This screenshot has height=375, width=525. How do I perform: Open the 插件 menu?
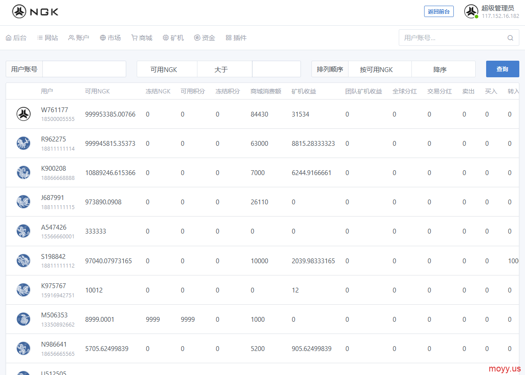236,38
